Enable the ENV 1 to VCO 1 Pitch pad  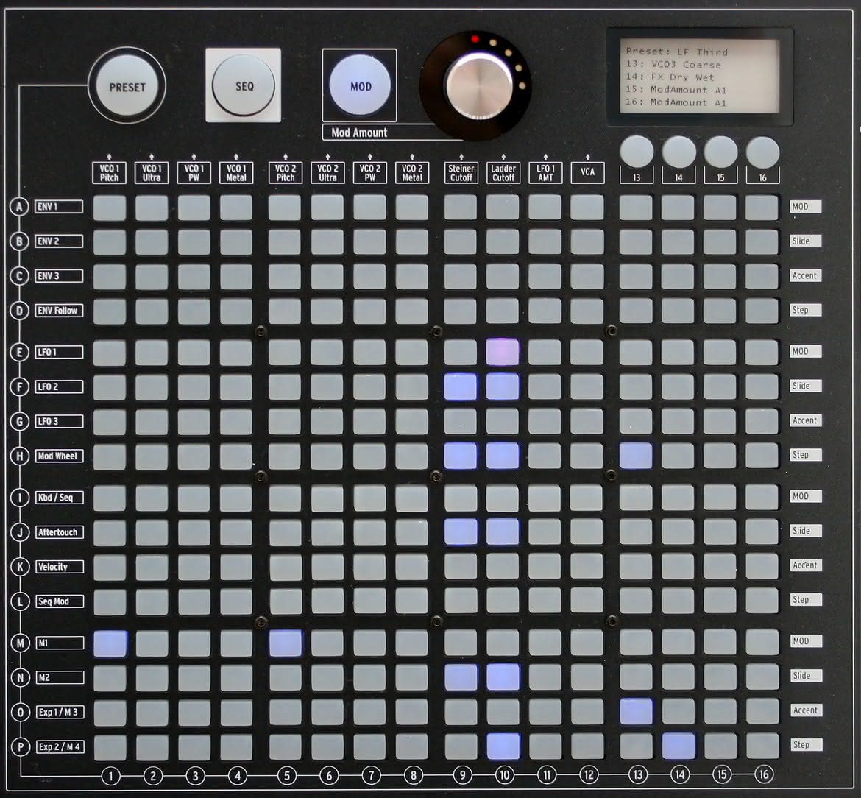click(x=109, y=208)
